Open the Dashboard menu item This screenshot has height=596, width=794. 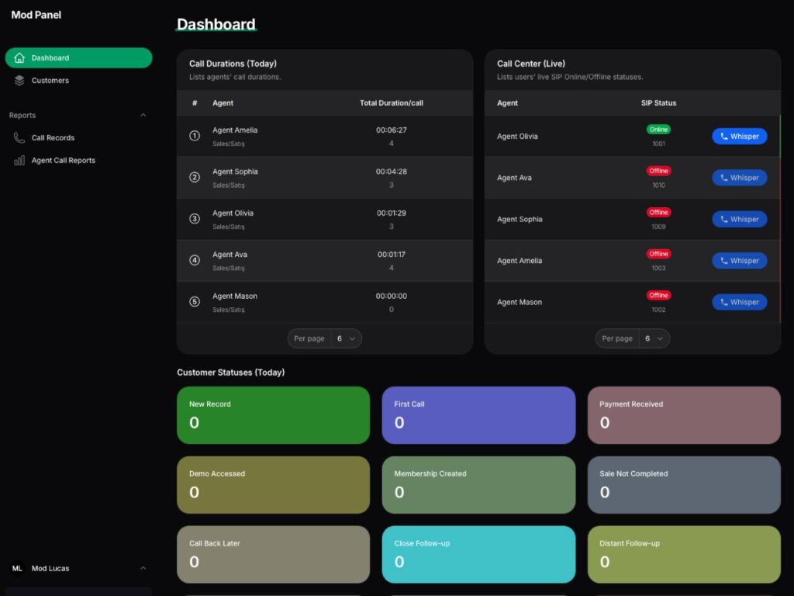(x=78, y=57)
